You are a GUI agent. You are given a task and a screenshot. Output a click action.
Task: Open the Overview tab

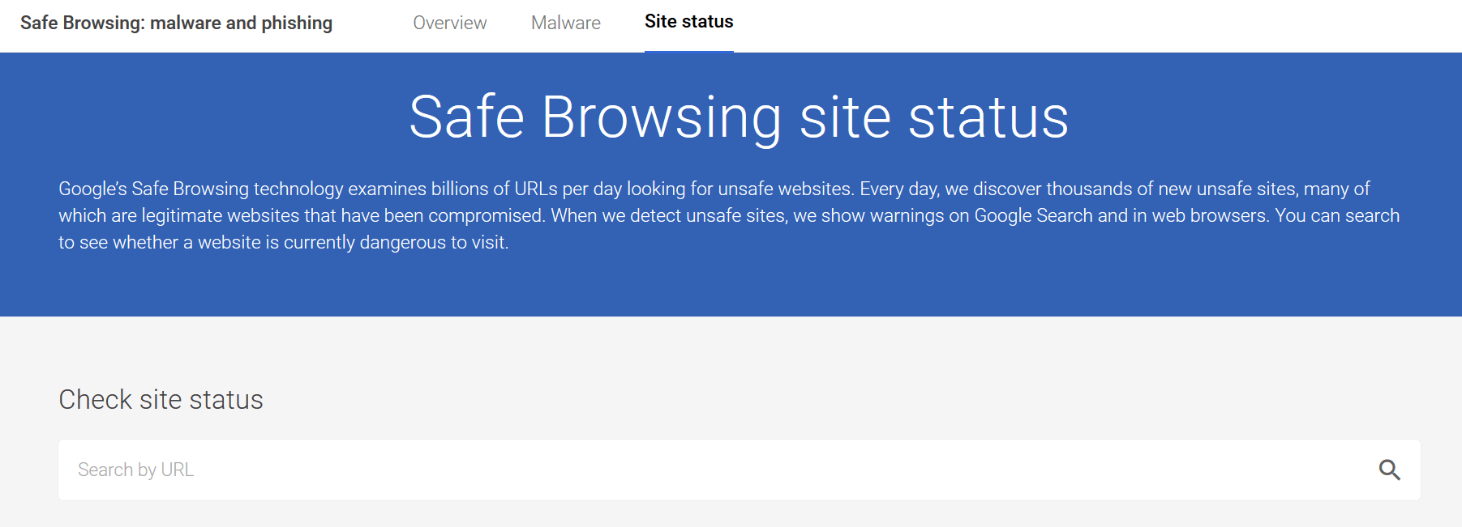(449, 23)
